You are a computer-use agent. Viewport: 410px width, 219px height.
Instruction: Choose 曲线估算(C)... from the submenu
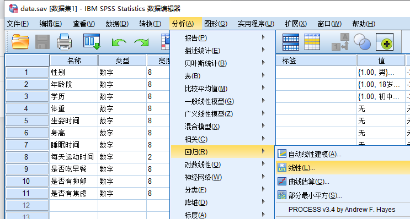(343, 181)
